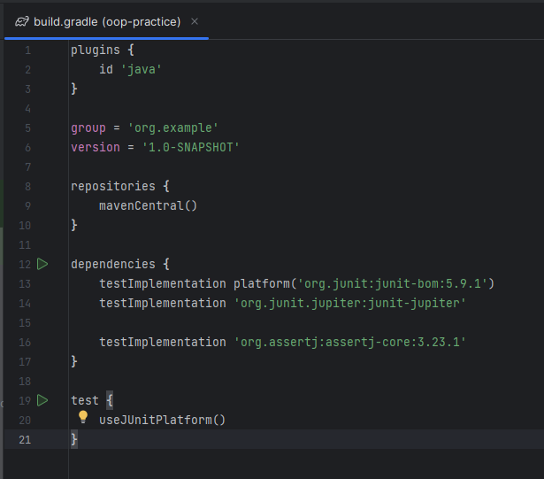
Task: Click the 'java' string on line 2
Action: coord(142,69)
